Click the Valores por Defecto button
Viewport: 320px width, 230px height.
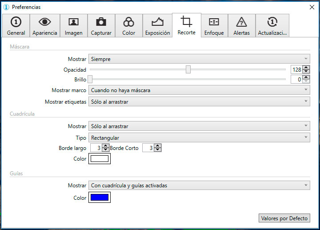tap(284, 218)
